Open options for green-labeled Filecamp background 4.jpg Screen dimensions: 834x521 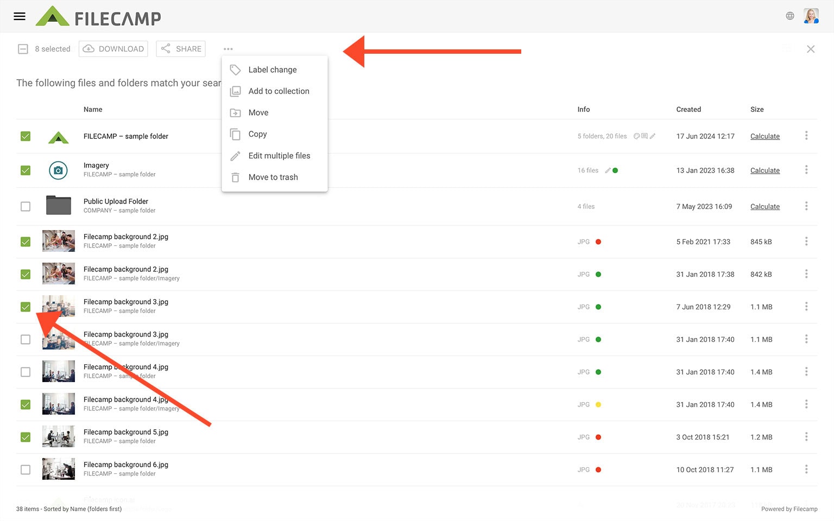coord(806,371)
